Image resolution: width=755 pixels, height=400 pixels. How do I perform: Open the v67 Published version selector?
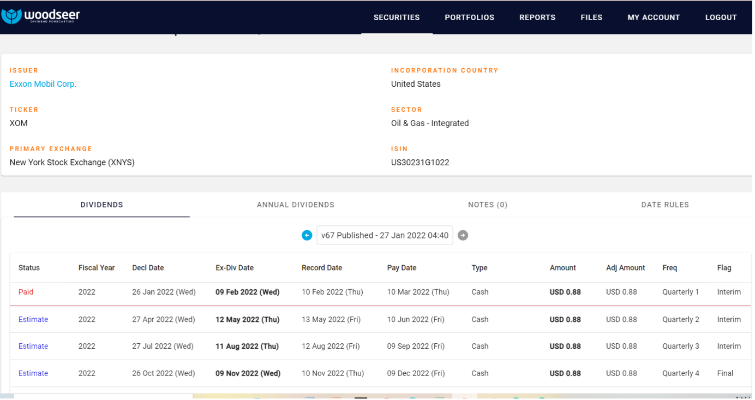[x=385, y=235]
